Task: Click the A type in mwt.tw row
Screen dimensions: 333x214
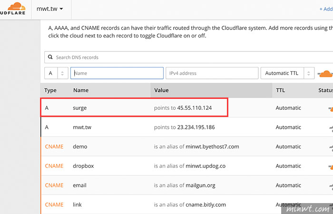Action: tap(47, 127)
